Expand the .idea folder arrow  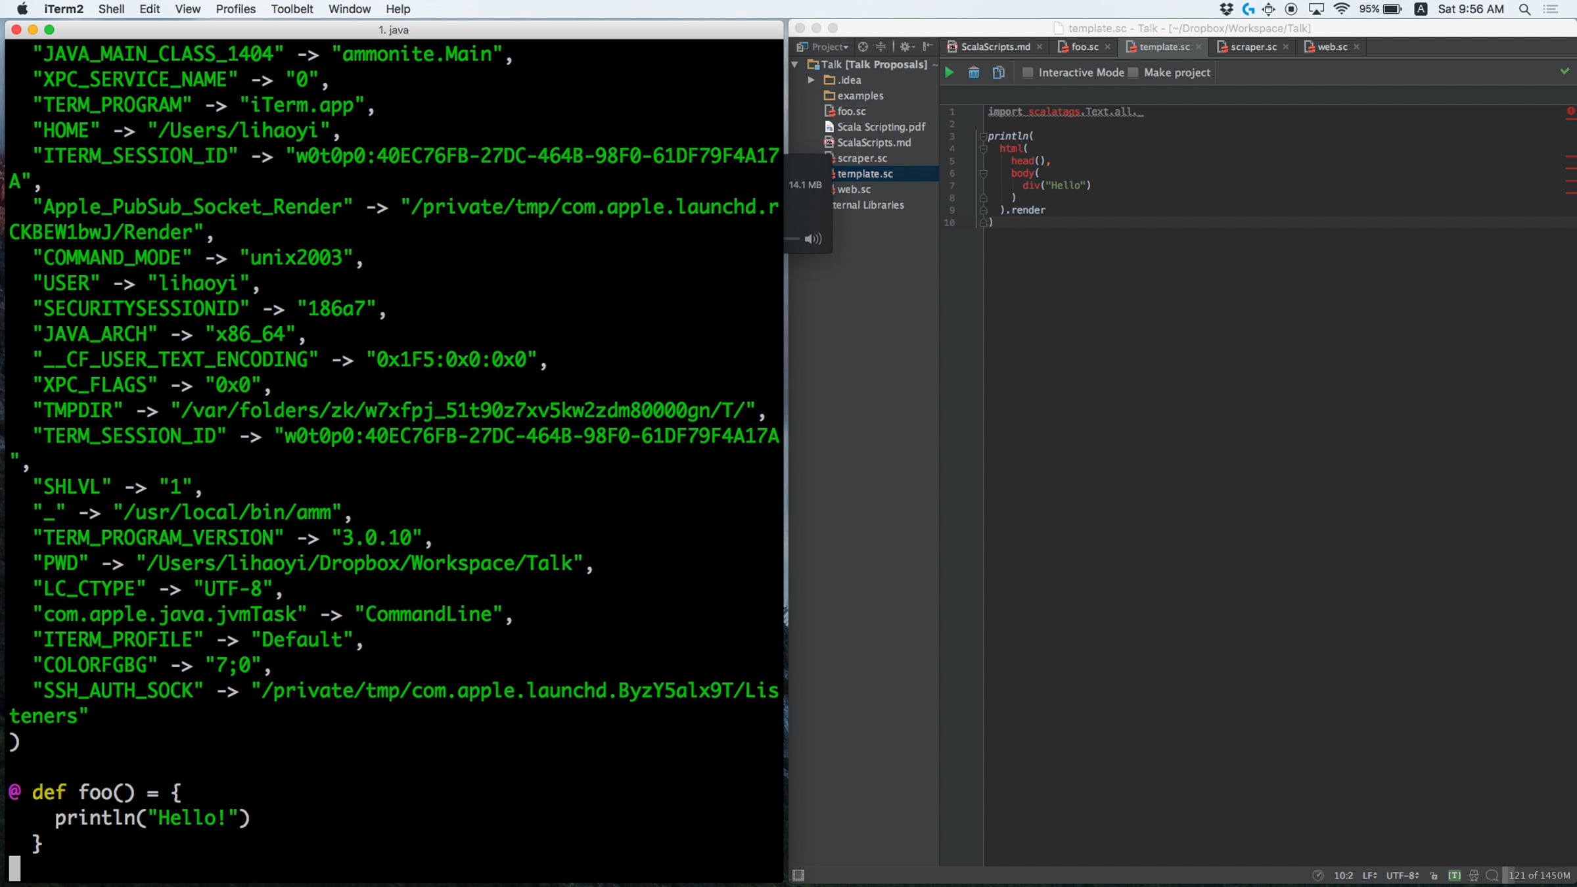pyautogui.click(x=811, y=80)
